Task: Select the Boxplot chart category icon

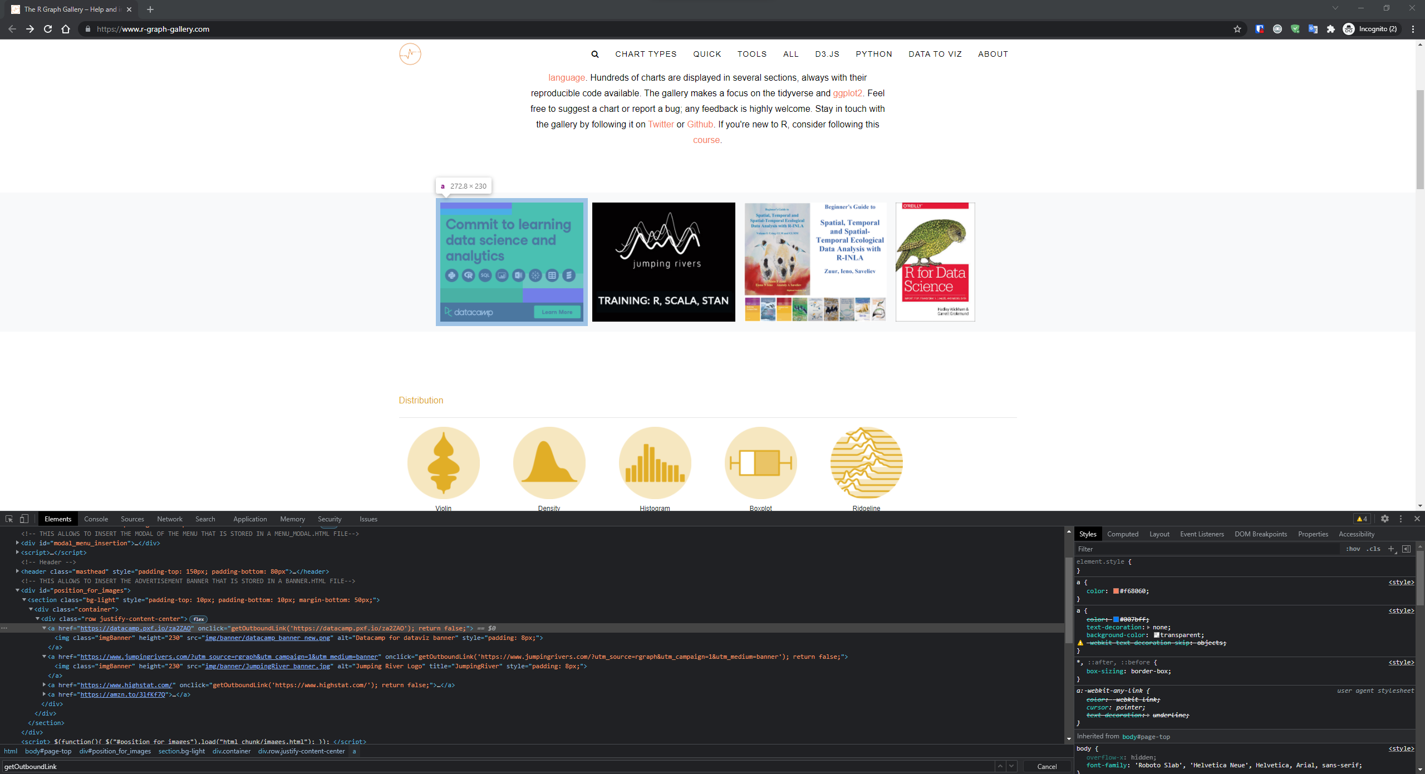Action: coord(760,462)
